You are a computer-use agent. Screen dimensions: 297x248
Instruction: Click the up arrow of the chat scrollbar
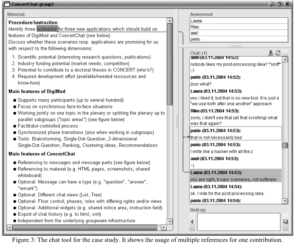coord(285,59)
